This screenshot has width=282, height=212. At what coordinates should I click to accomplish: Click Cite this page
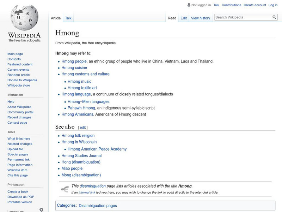click(x=17, y=175)
